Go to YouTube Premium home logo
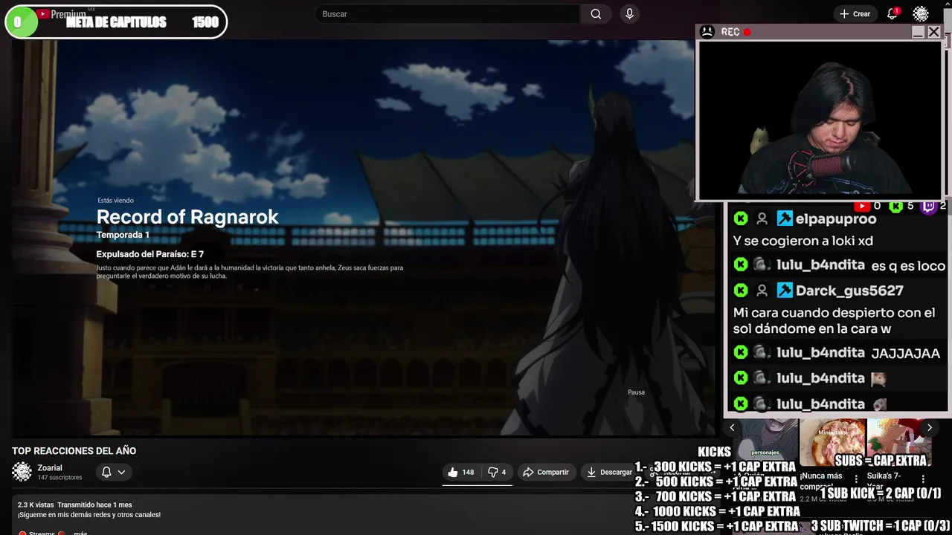 tap(61, 14)
